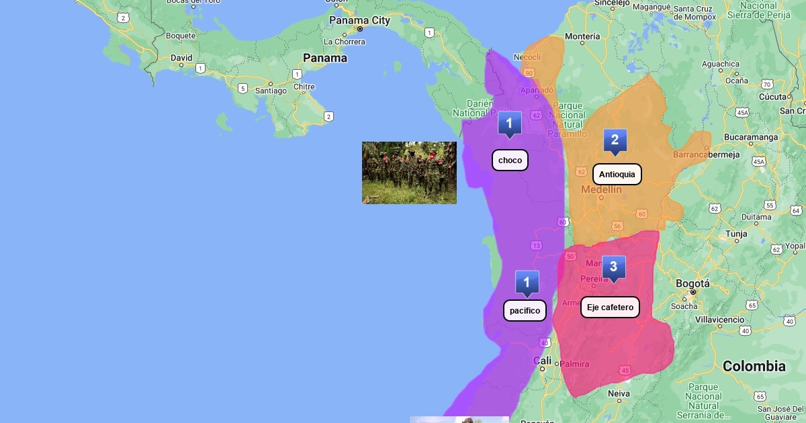
Task: Open the pacifico label
Action: (x=525, y=310)
